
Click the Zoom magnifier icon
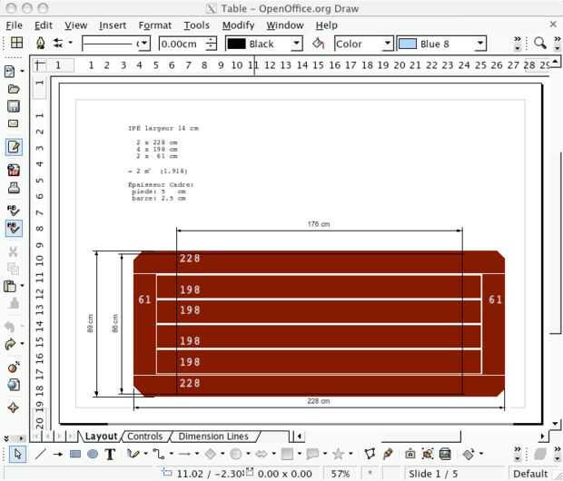click(x=539, y=43)
